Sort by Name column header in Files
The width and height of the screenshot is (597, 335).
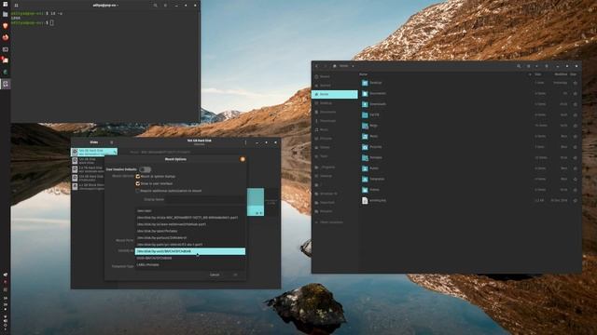tap(363, 74)
